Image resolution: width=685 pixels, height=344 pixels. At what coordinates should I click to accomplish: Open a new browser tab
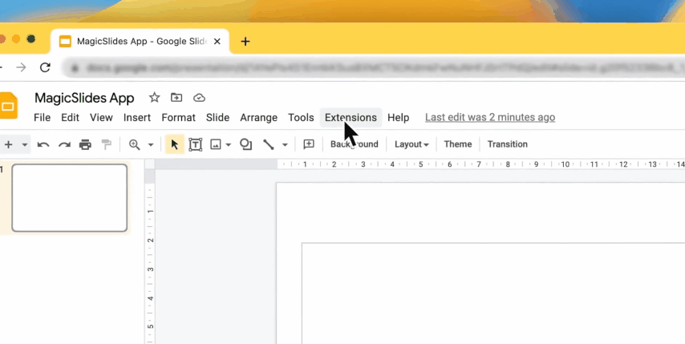click(245, 42)
